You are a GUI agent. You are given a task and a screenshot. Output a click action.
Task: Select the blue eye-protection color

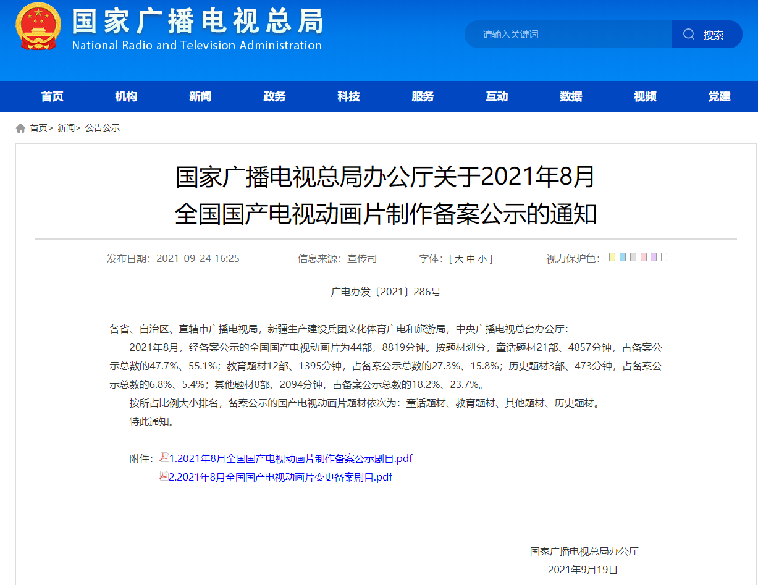[x=623, y=258]
